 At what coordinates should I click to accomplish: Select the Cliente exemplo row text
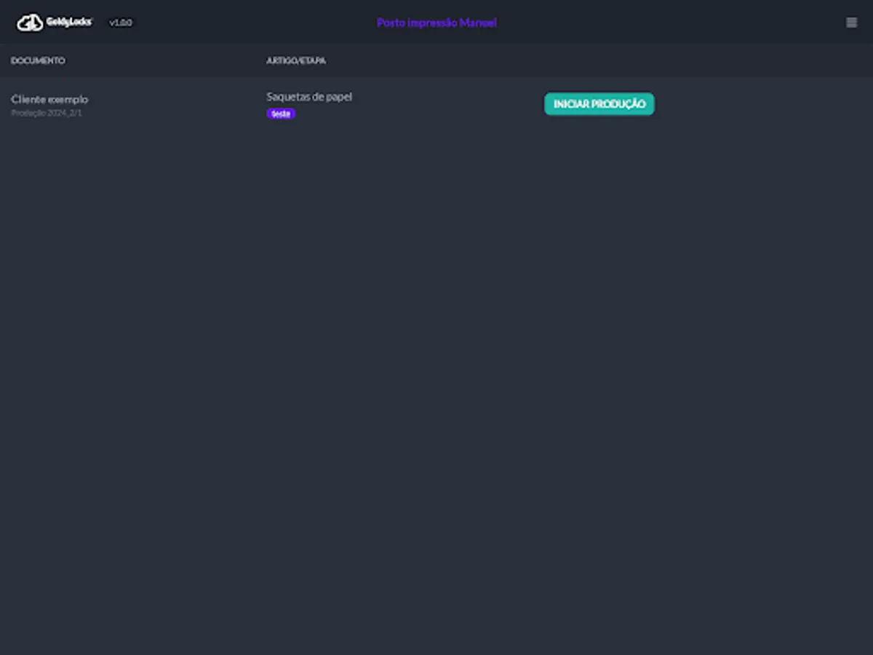tap(49, 99)
